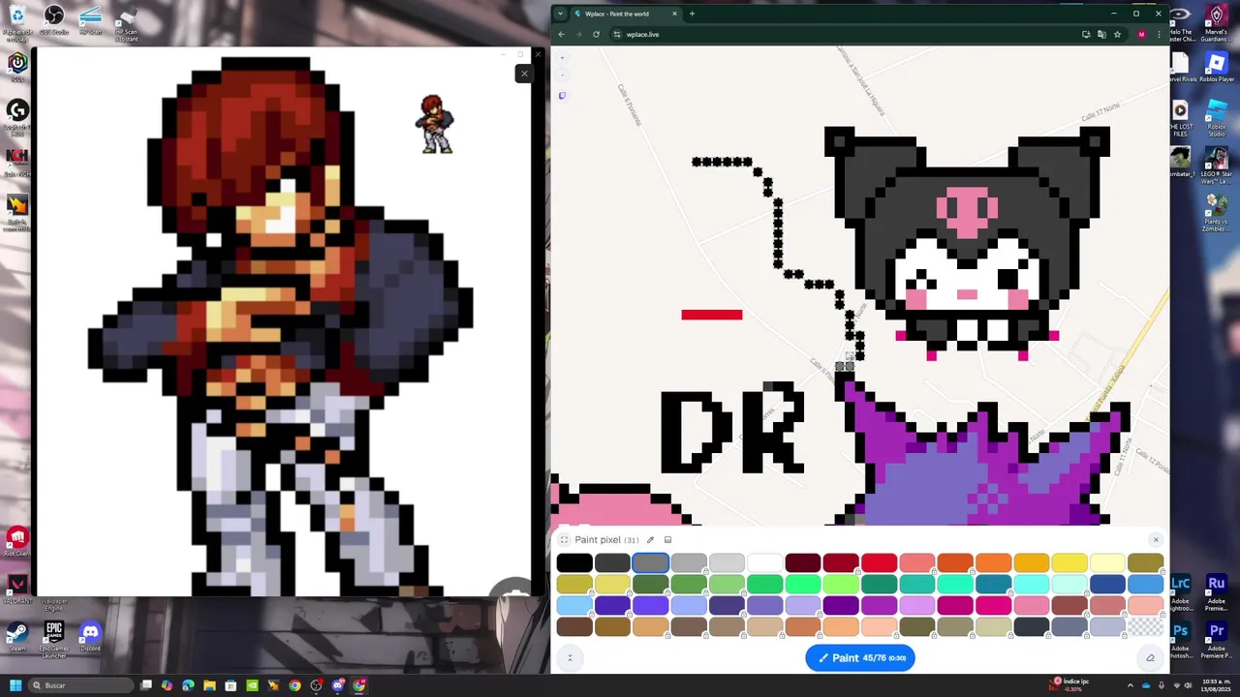Select the light sky blue swatch

[573, 606]
